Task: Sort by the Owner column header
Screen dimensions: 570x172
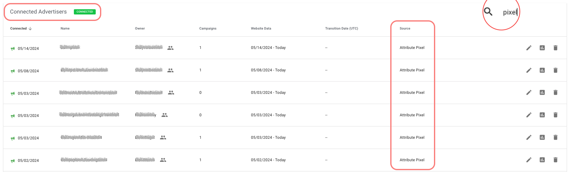Action: [140, 29]
